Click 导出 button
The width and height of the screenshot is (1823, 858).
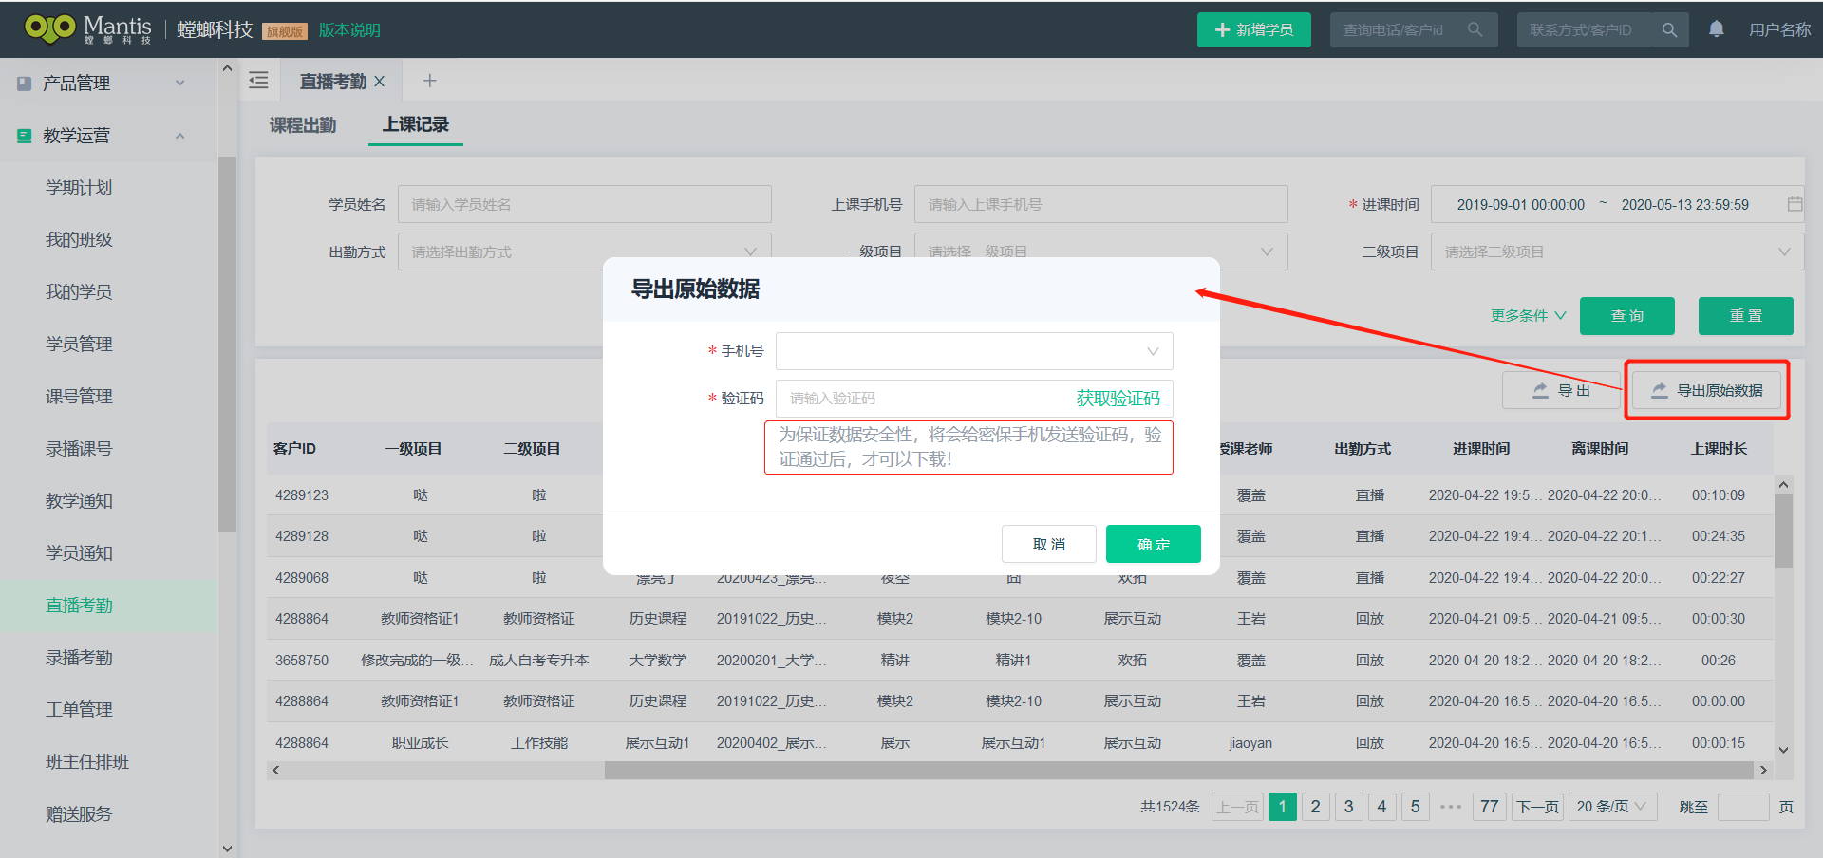(1561, 390)
